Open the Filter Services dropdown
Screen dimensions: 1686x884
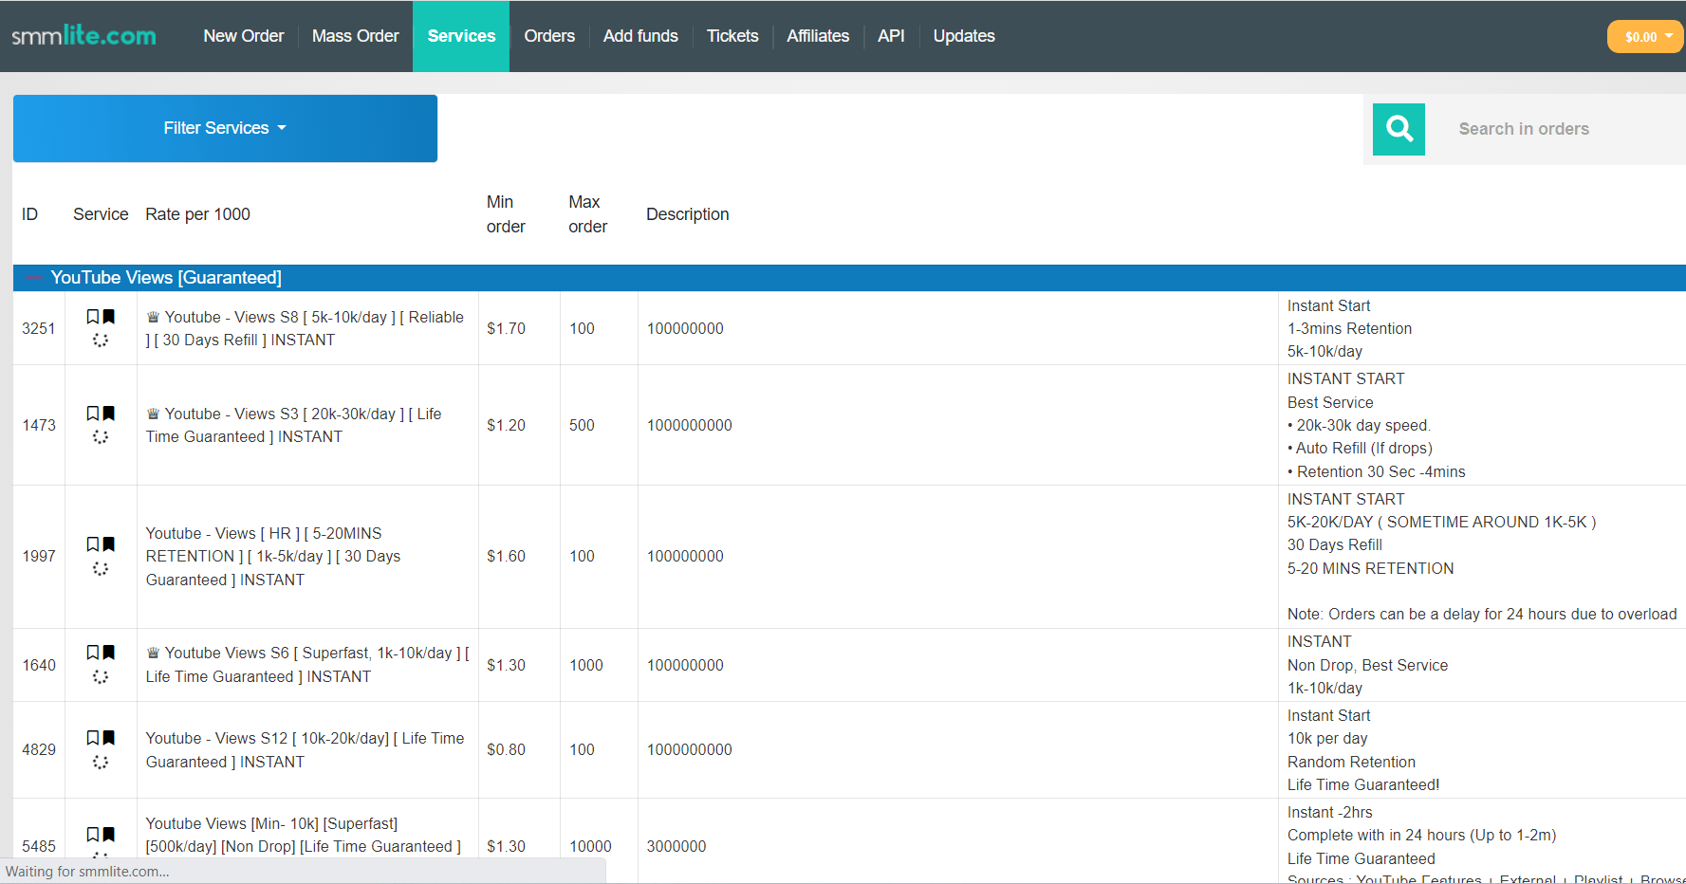(x=225, y=128)
